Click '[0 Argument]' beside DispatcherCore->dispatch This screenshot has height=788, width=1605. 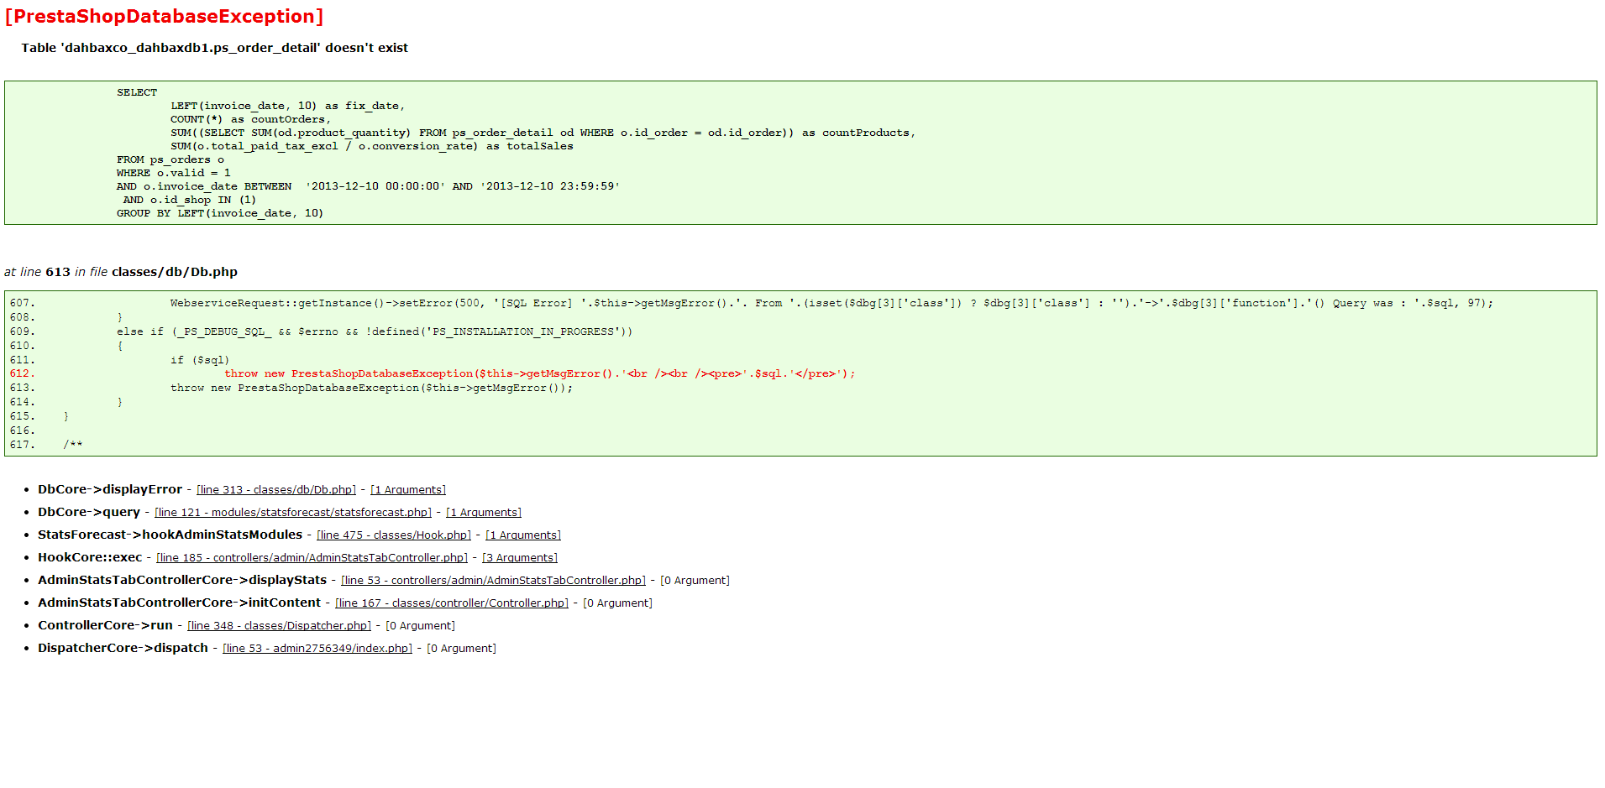[461, 649]
